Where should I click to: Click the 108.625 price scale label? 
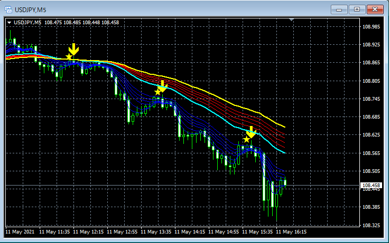371,135
